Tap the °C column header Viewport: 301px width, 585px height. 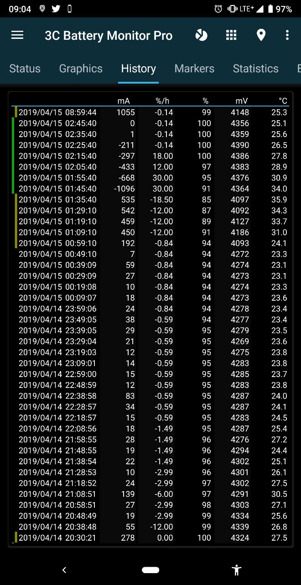[283, 101]
